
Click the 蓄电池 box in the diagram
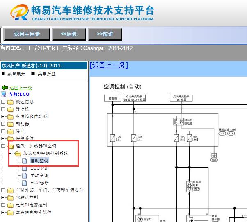click(x=113, y=98)
